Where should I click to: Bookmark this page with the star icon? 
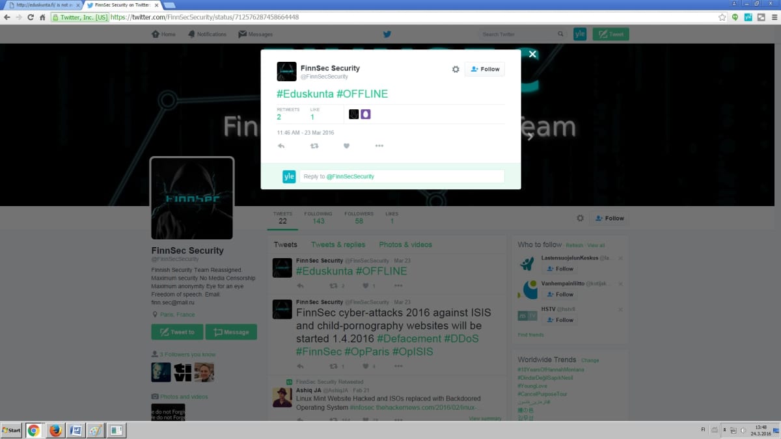722,18
